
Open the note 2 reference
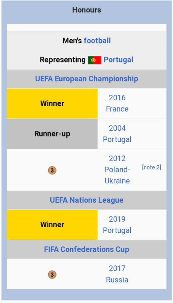pos(151,167)
